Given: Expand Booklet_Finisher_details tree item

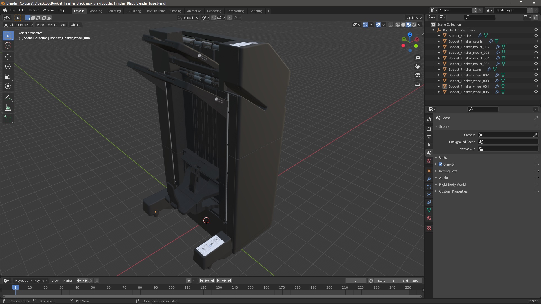Looking at the screenshot, I should pyautogui.click(x=439, y=41).
